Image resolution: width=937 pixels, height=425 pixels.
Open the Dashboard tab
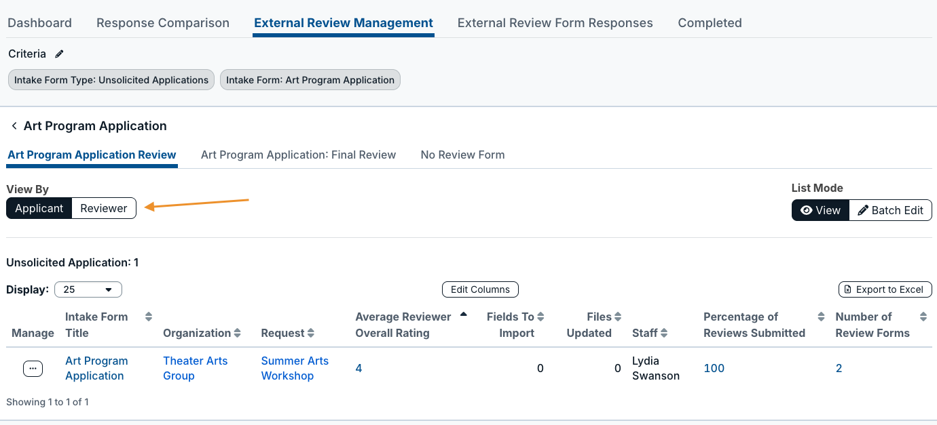(39, 23)
